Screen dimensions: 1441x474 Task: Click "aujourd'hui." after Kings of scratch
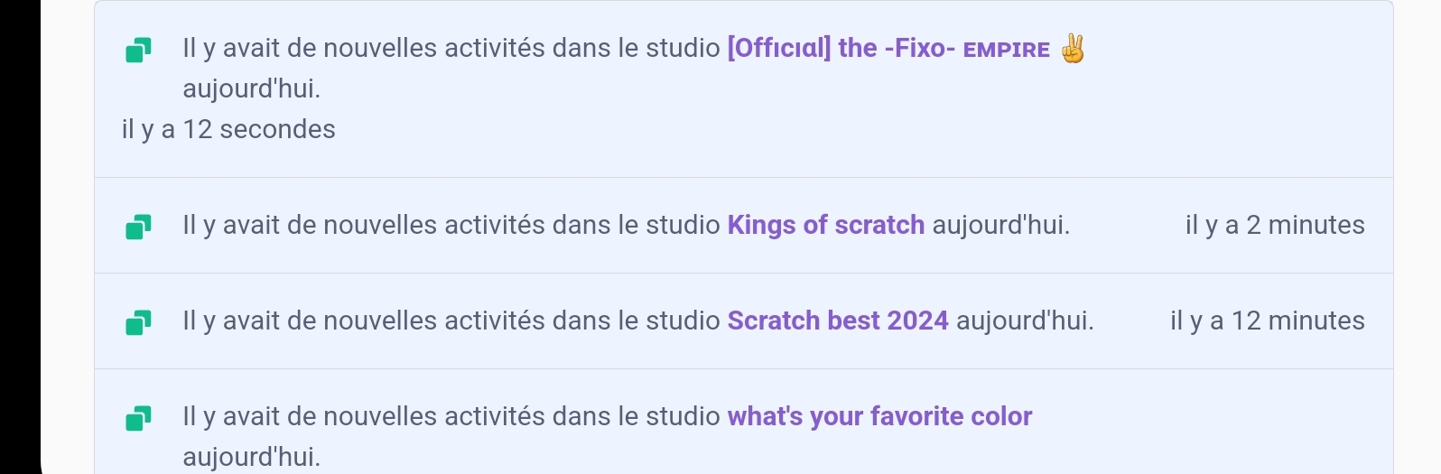pyautogui.click(x=1000, y=226)
